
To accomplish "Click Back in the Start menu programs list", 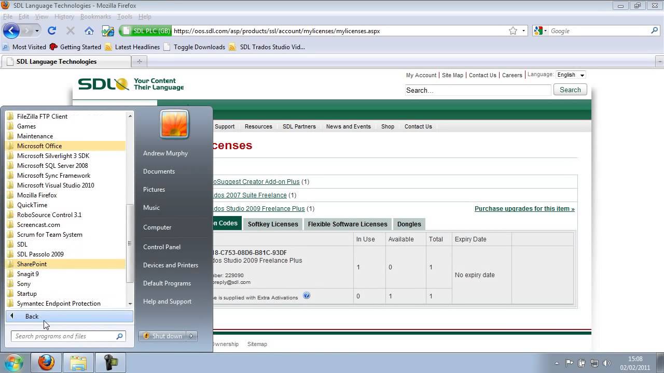I will (70, 317).
